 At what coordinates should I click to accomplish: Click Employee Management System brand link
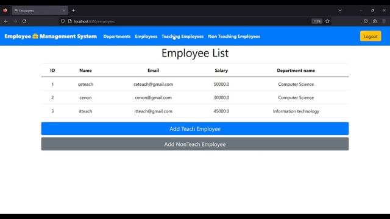click(51, 36)
